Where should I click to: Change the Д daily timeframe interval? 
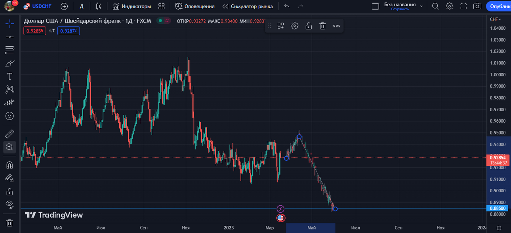pyautogui.click(x=82, y=6)
